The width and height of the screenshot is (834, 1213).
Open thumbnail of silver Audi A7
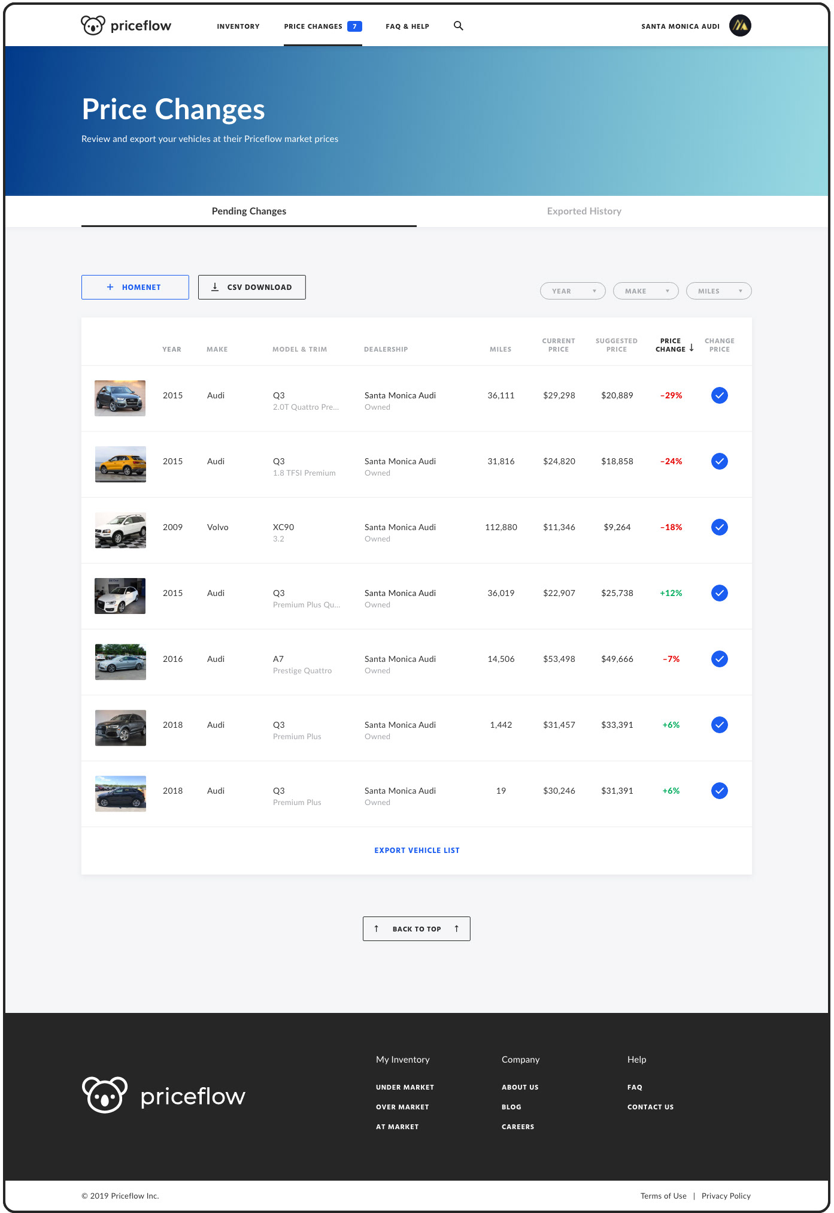120,662
